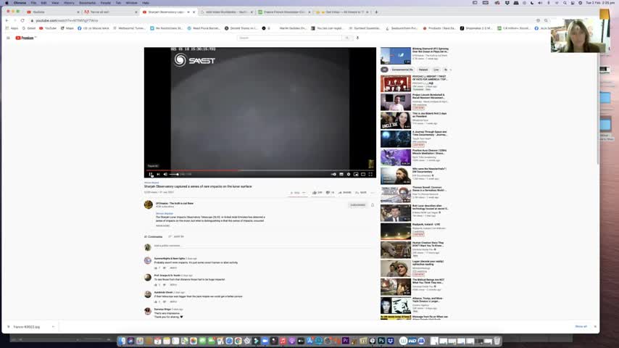
Task: Select the Live filter chip
Action: 436,70
